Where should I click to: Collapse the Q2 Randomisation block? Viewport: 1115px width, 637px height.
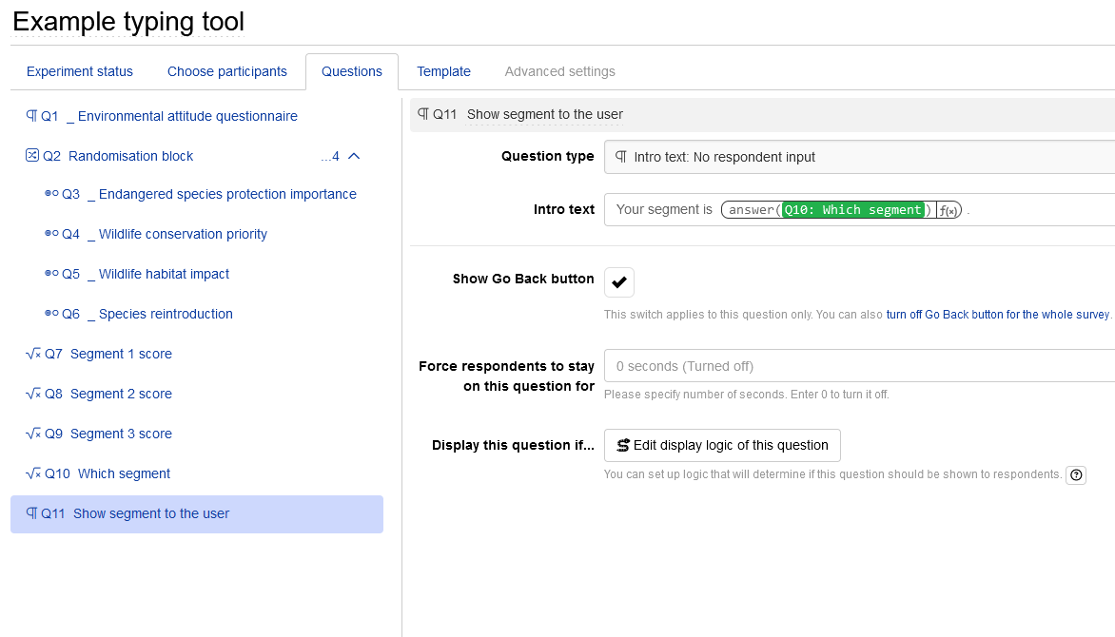coord(352,156)
